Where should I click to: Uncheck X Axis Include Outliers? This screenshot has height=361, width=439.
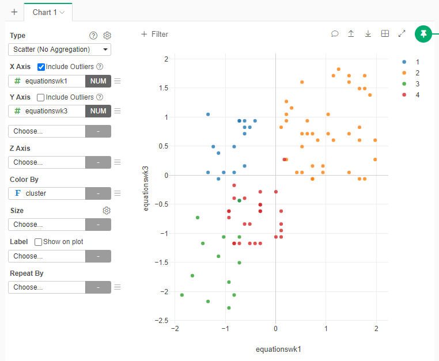click(x=41, y=67)
